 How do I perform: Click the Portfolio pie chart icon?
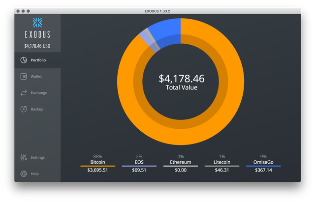(24, 60)
